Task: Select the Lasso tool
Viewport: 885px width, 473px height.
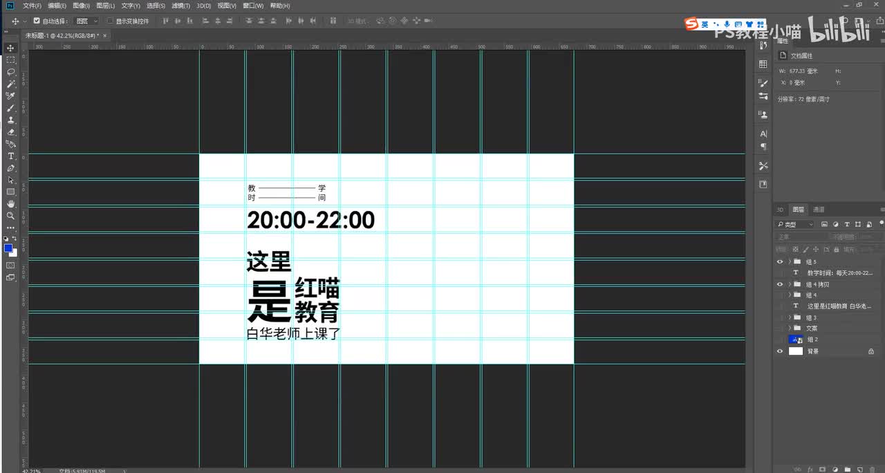Action: pos(10,72)
